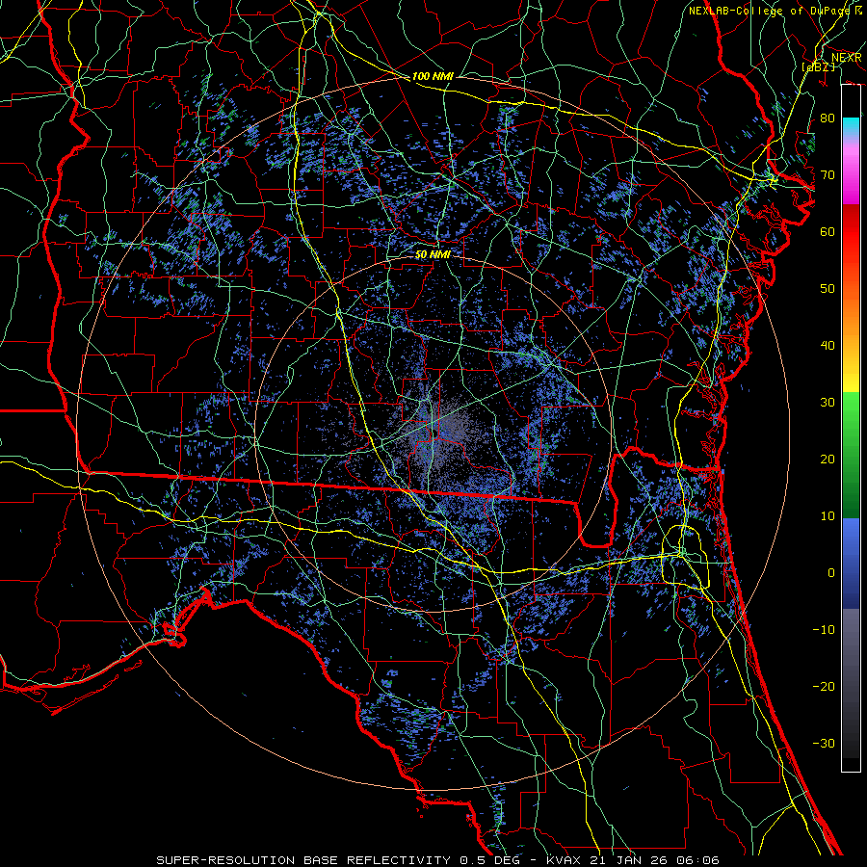Click the -30 value on the dBZ scale

824,743
